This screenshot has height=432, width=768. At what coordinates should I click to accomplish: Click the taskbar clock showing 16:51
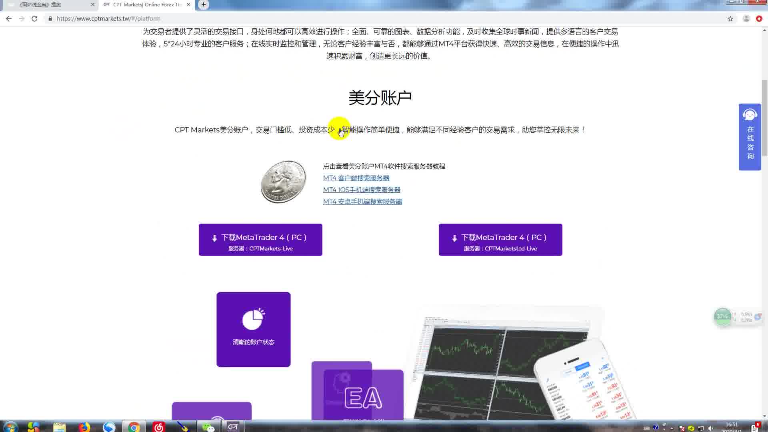[732, 427]
